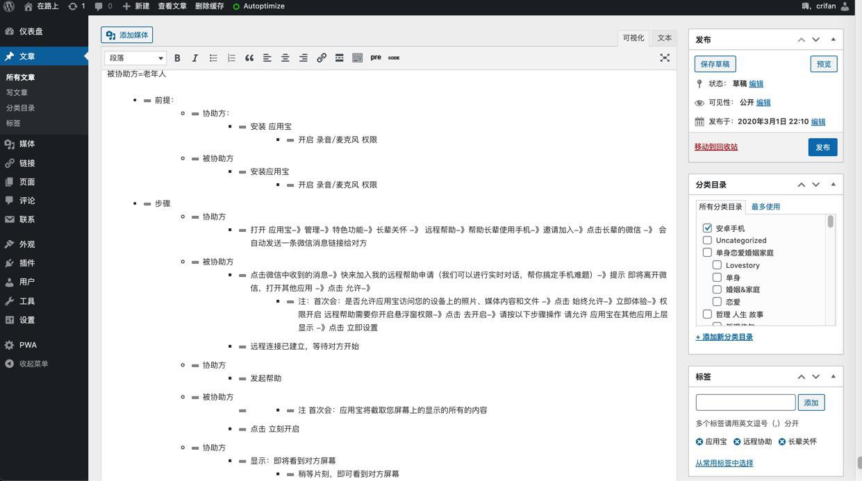862x481 pixels.
Task: Publish the post with 发布 button
Action: (823, 147)
